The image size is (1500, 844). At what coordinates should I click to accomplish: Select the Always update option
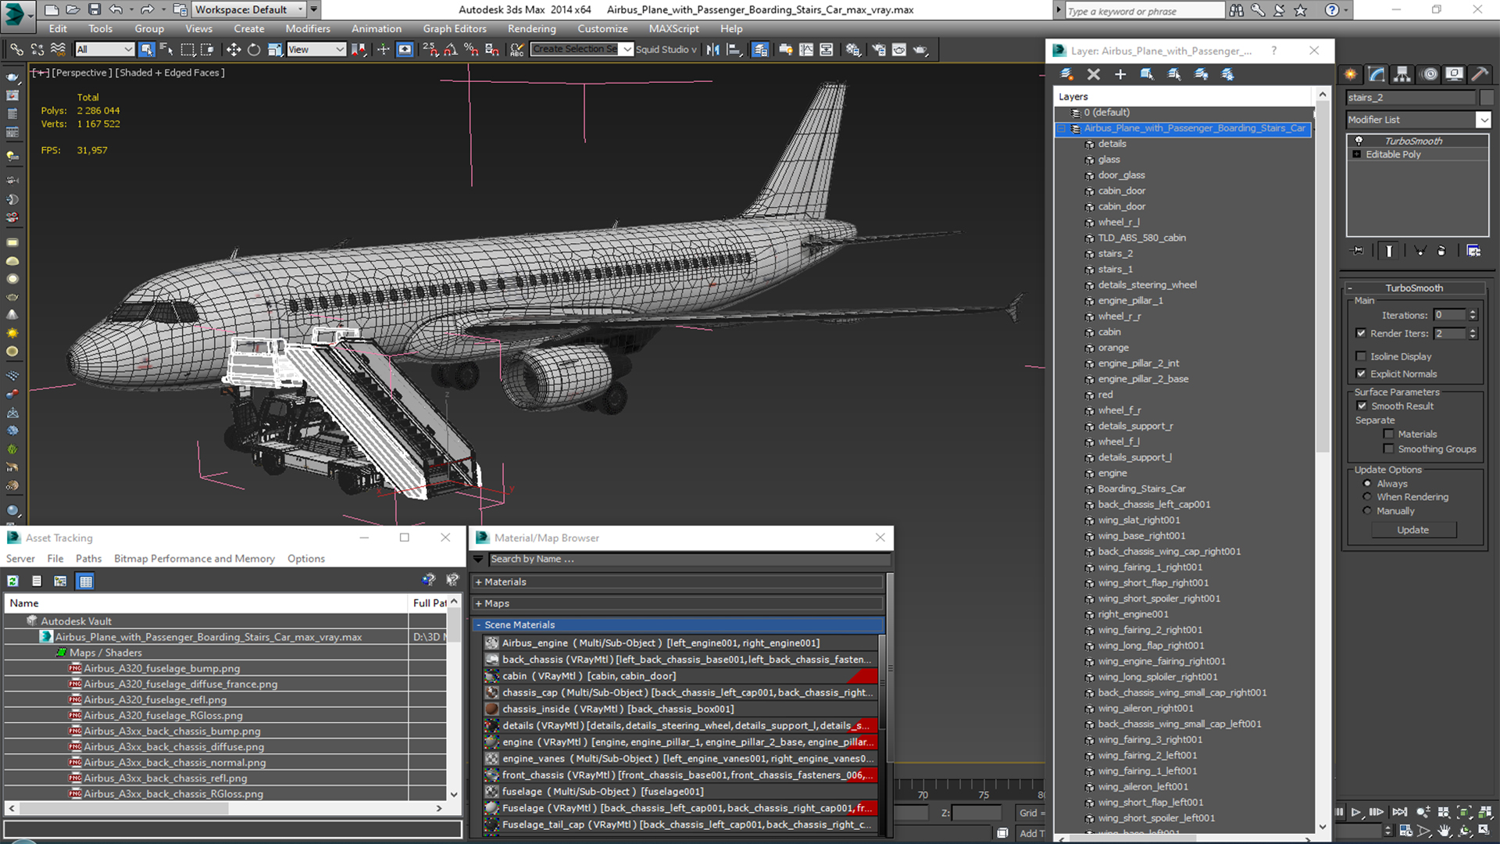coord(1367,484)
